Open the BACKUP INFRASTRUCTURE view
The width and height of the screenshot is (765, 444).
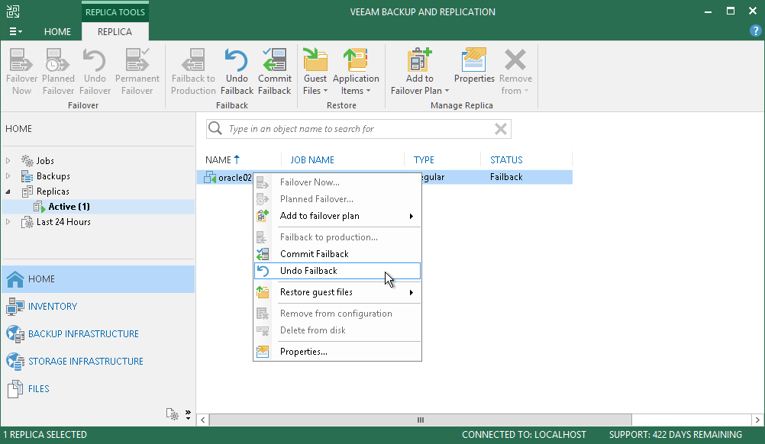(x=98, y=334)
